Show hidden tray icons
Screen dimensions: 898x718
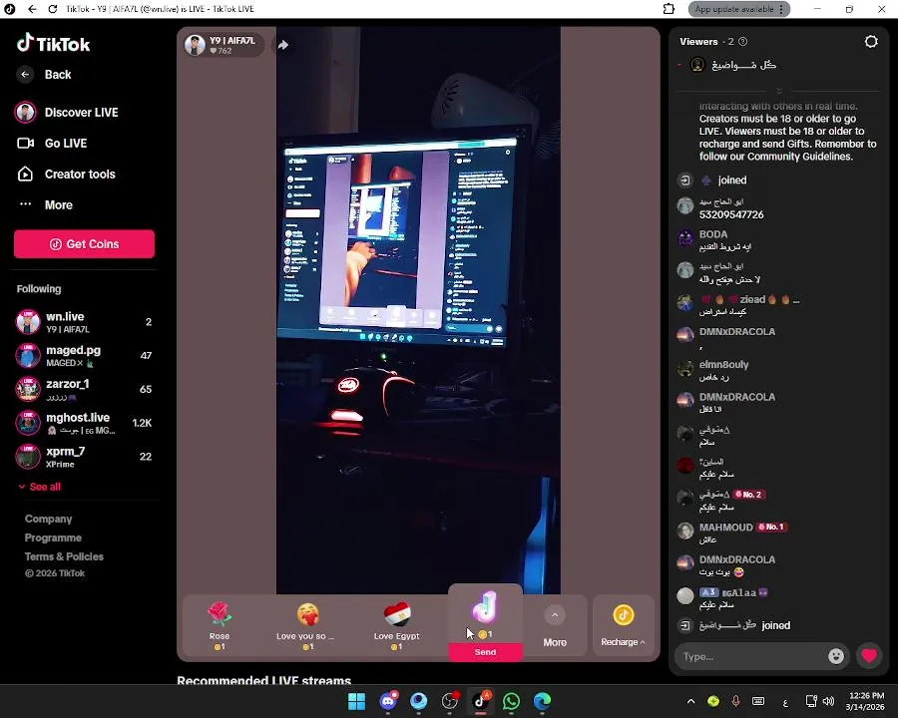(690, 701)
